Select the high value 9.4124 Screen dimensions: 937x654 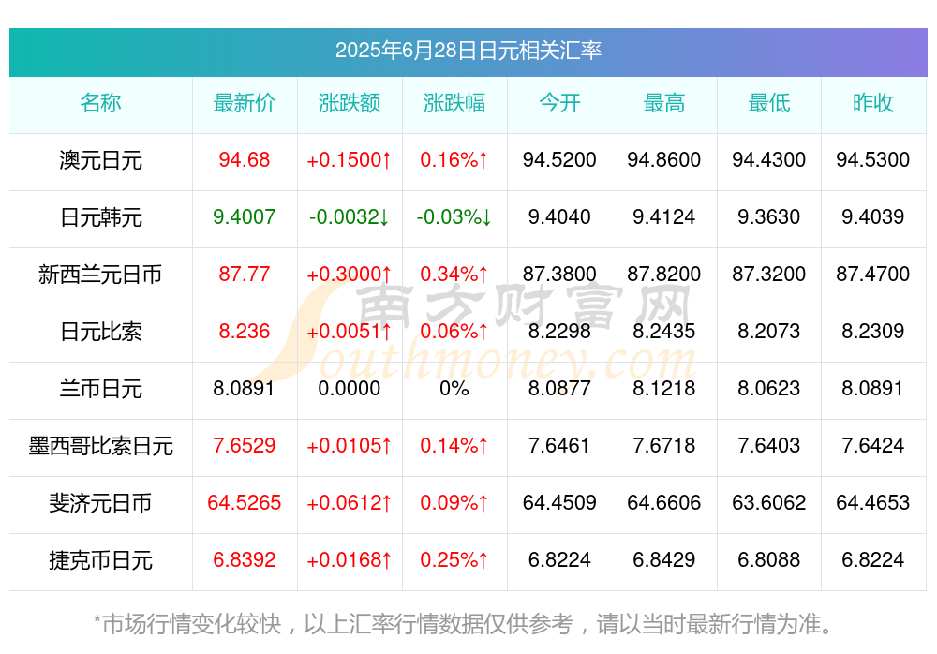[x=664, y=217]
